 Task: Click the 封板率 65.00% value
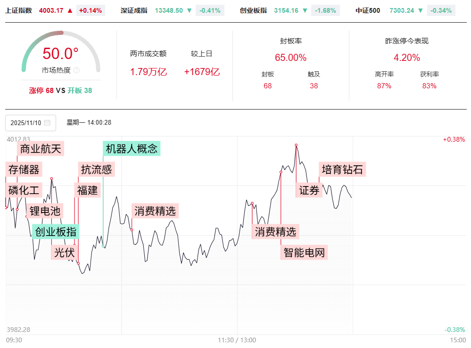290,58
